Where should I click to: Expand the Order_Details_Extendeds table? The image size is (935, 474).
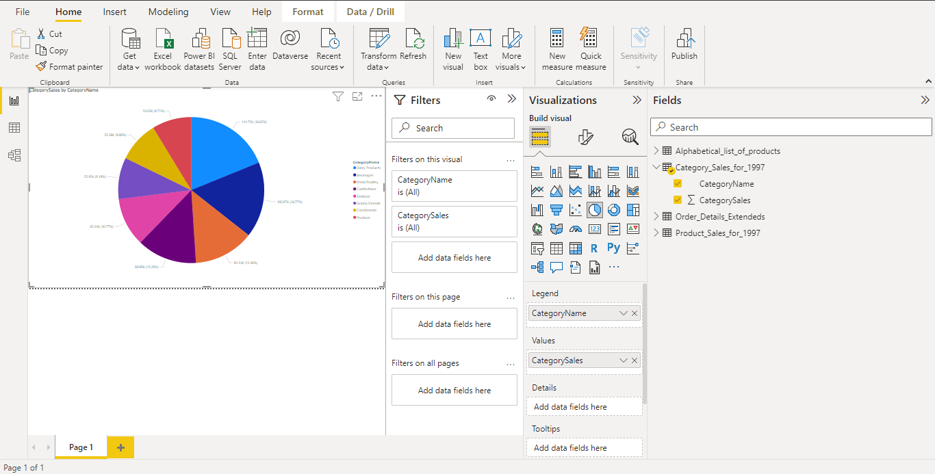point(656,217)
